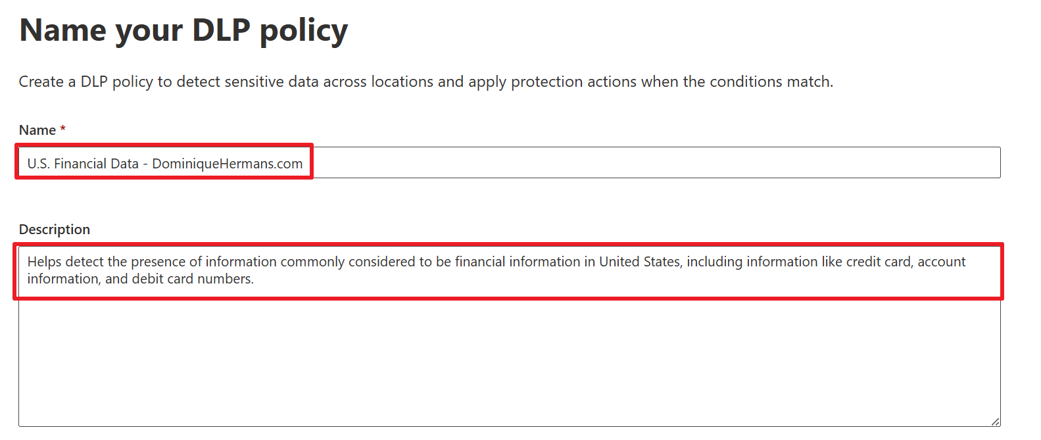Click the Description label
The height and width of the screenshot is (440, 1041).
[54, 229]
